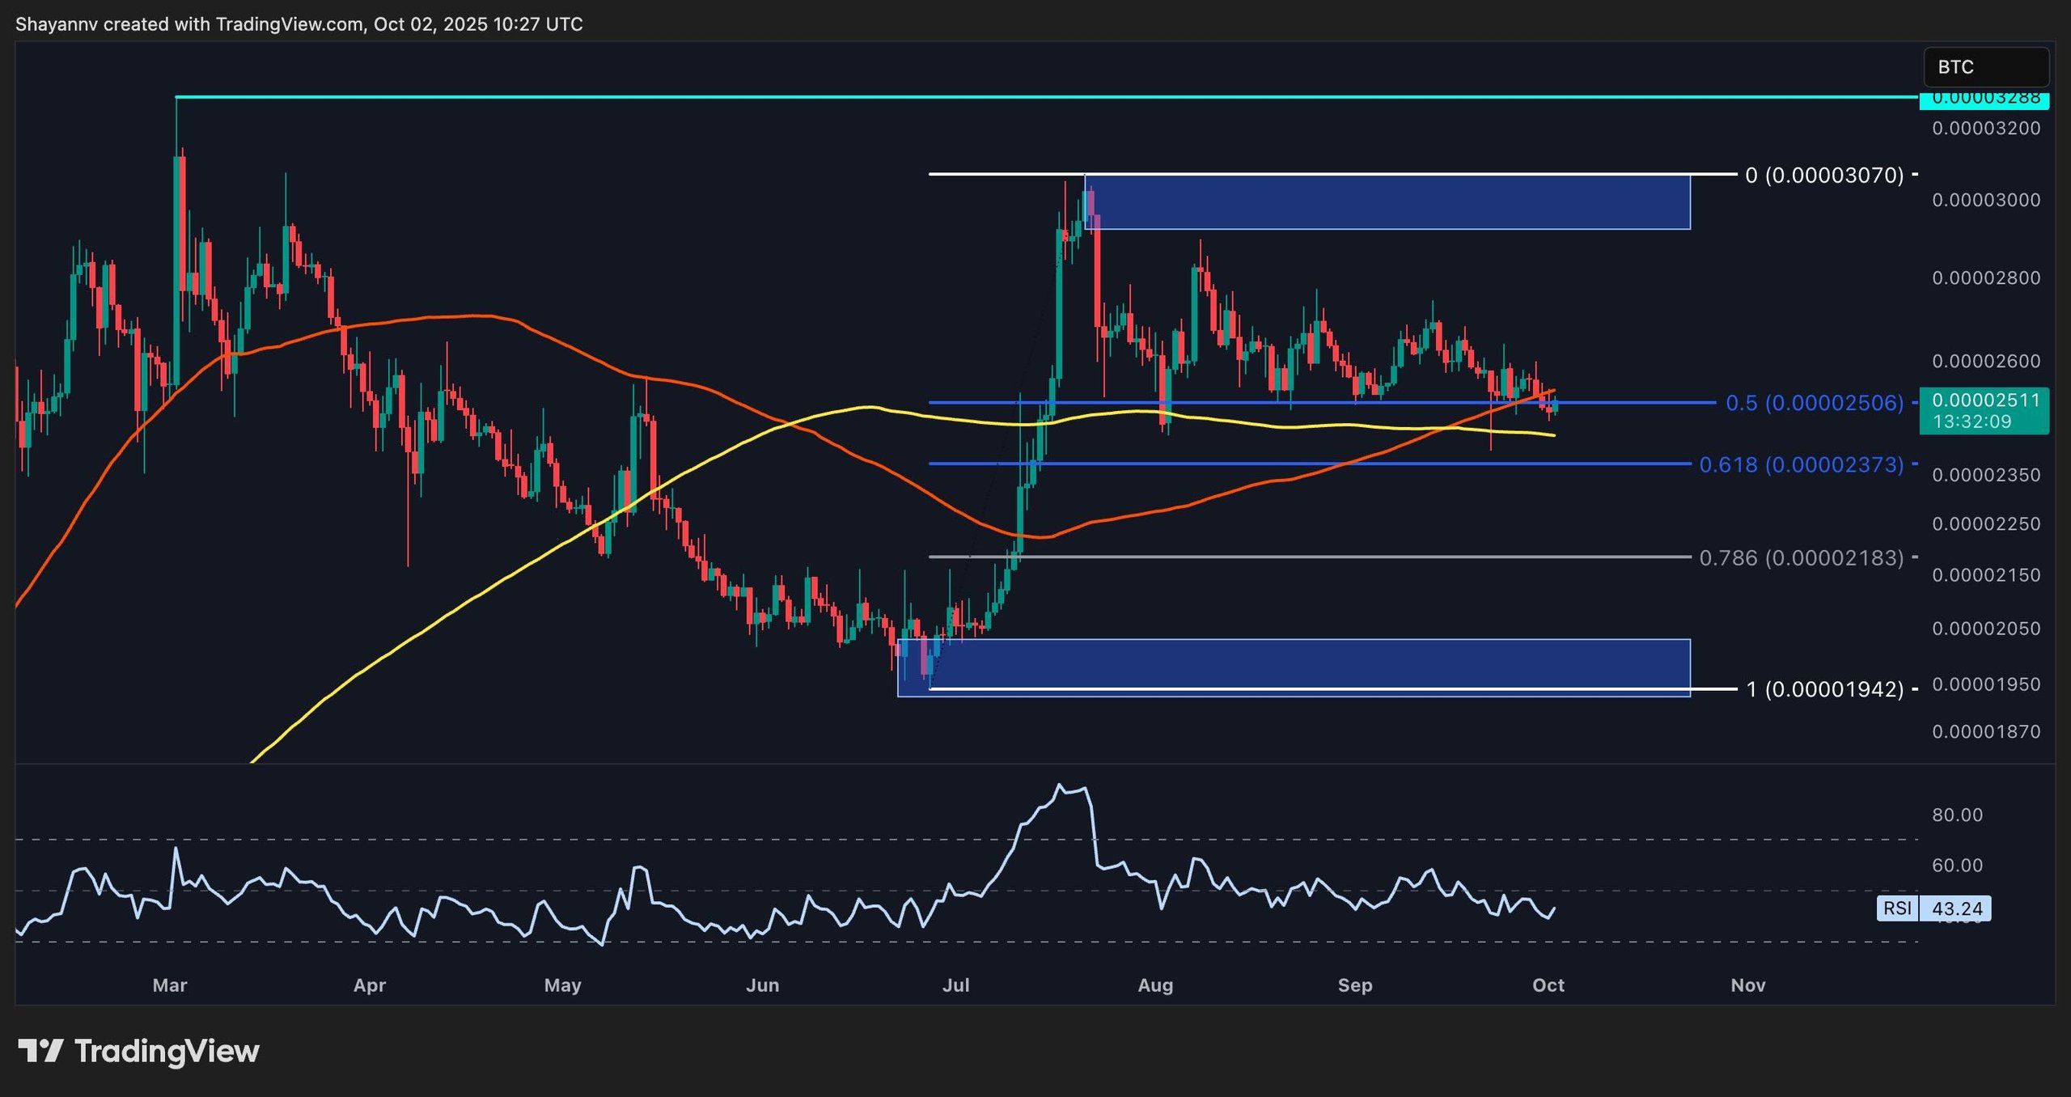Image resolution: width=2071 pixels, height=1097 pixels.
Task: Click the 0.00002800 price axis label
Action: (x=1986, y=278)
